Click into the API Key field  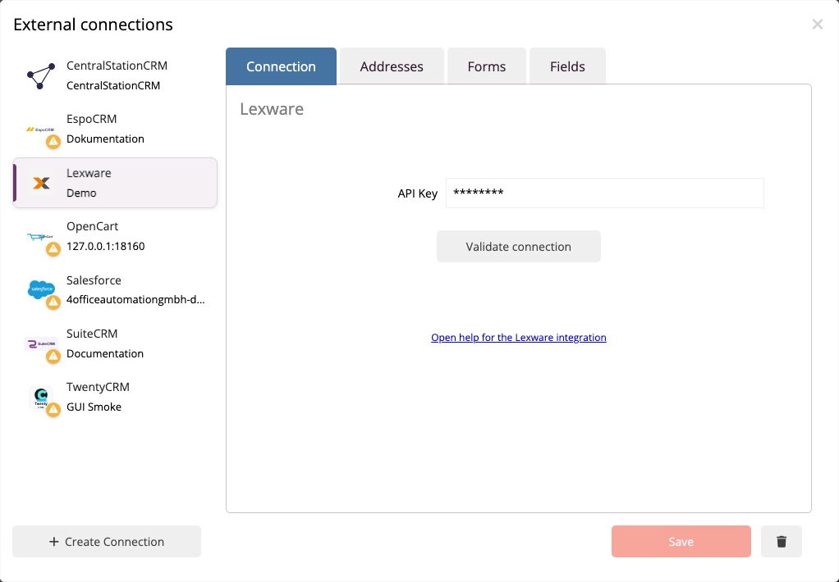pos(605,193)
